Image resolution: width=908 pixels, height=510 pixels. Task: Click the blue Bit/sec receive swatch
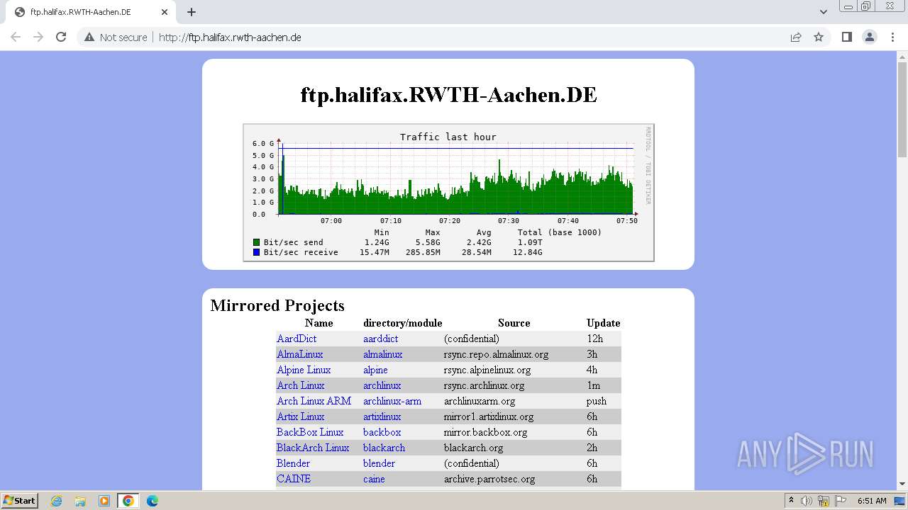click(257, 252)
